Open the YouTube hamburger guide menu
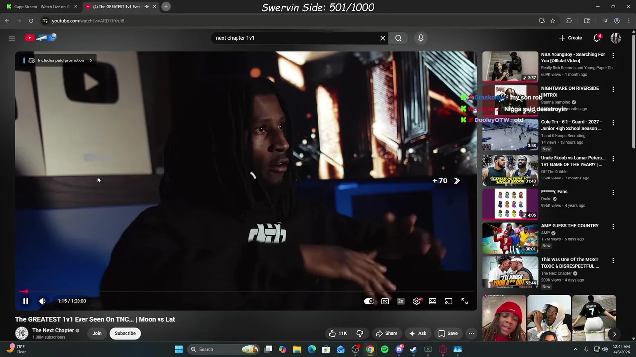 tap(12, 38)
